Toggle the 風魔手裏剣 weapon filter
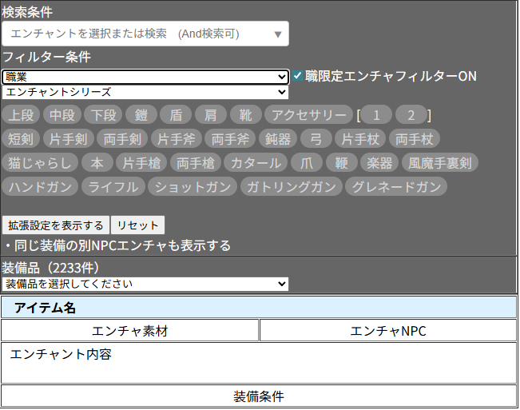Image resolution: width=520 pixels, height=410 pixels. coord(439,163)
